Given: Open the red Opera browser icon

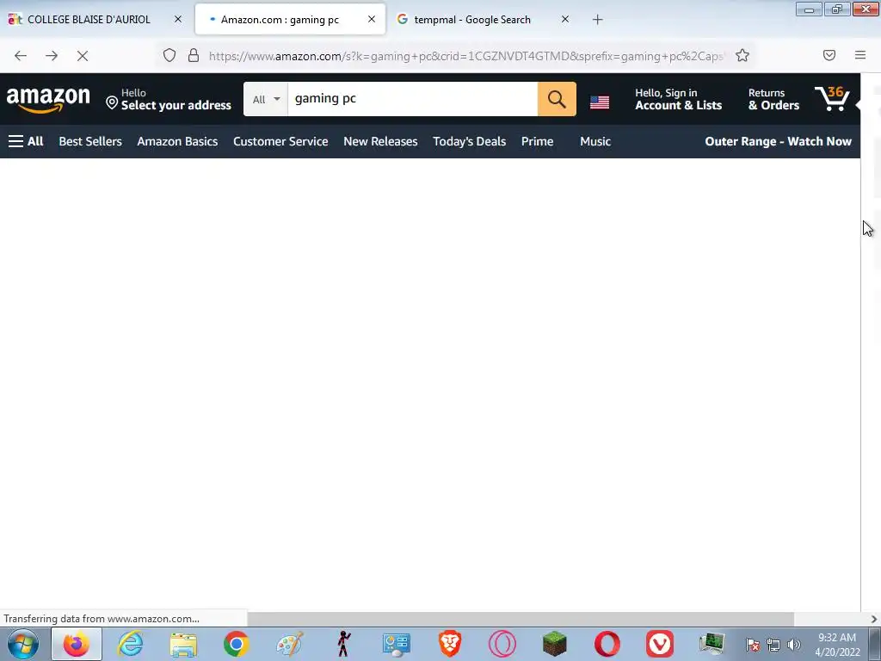Looking at the screenshot, I should [x=607, y=644].
